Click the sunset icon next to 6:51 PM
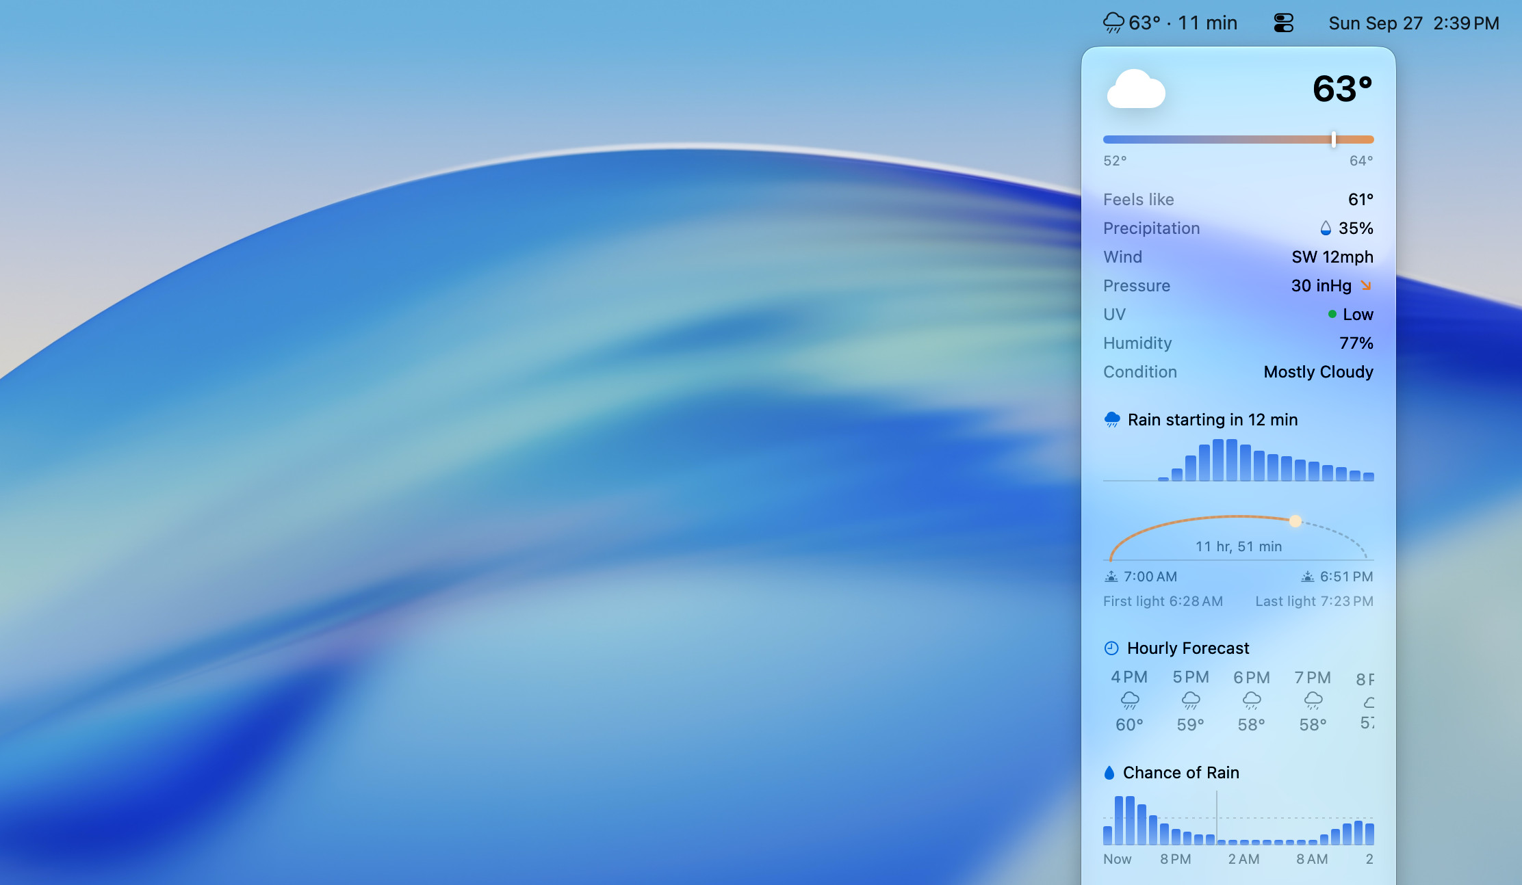 point(1307,577)
